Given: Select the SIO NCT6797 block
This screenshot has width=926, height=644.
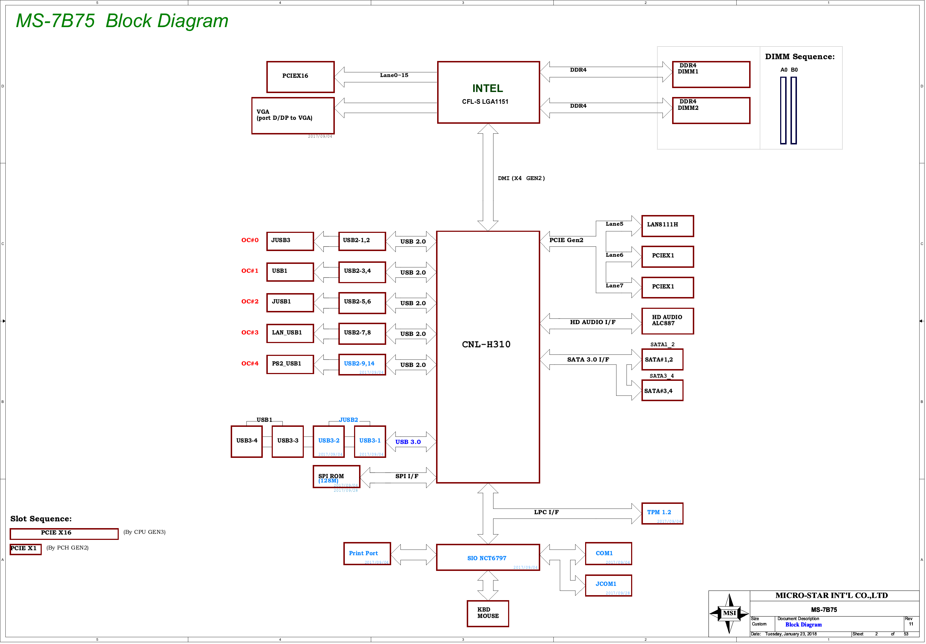Looking at the screenshot, I should 488,557.
